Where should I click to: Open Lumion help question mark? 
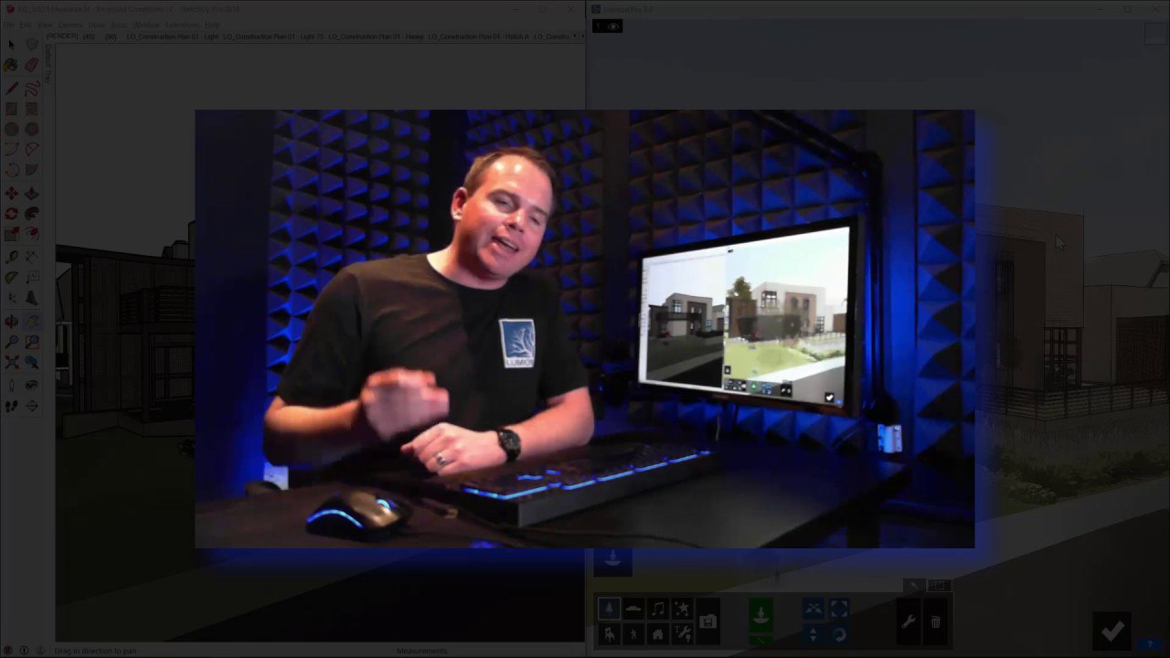tap(1151, 644)
